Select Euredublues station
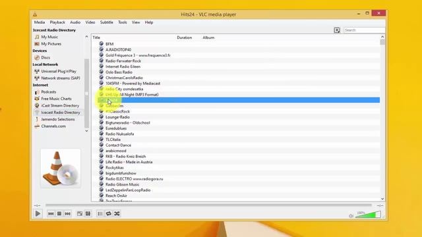 tap(116, 128)
